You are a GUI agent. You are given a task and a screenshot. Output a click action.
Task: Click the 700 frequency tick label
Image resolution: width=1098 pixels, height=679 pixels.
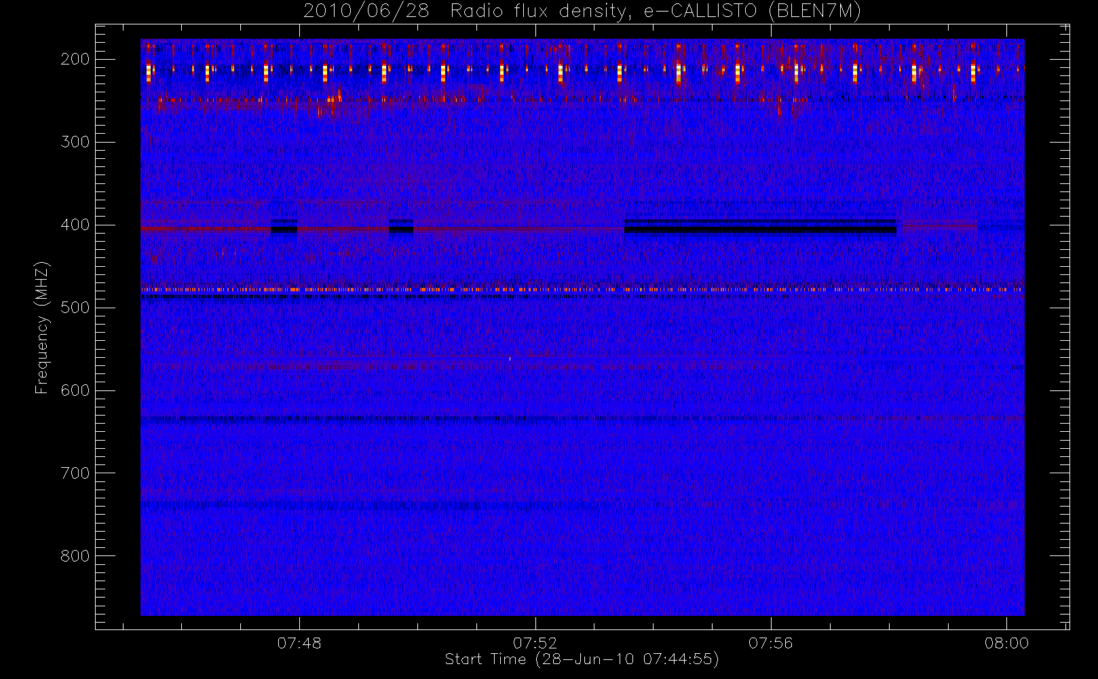click(75, 473)
